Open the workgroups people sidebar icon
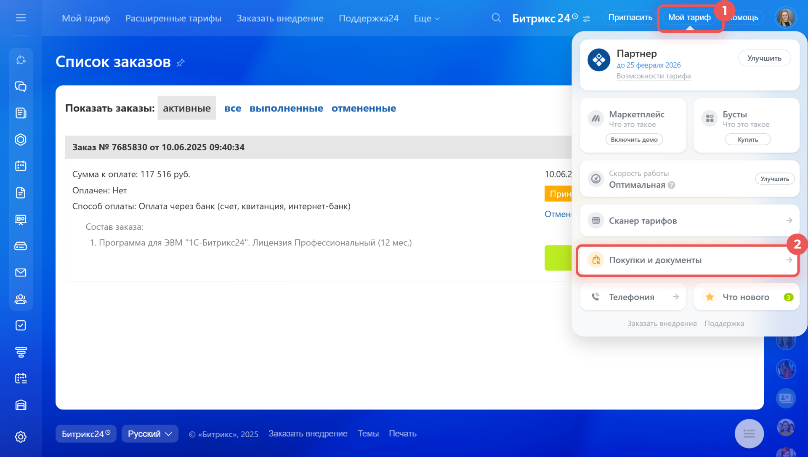 (x=21, y=299)
